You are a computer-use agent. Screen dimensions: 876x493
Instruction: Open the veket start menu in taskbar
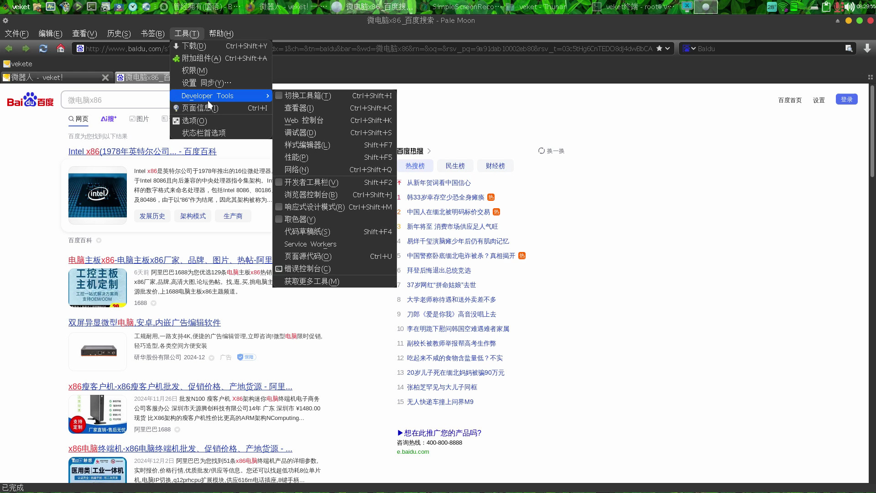pos(16,6)
